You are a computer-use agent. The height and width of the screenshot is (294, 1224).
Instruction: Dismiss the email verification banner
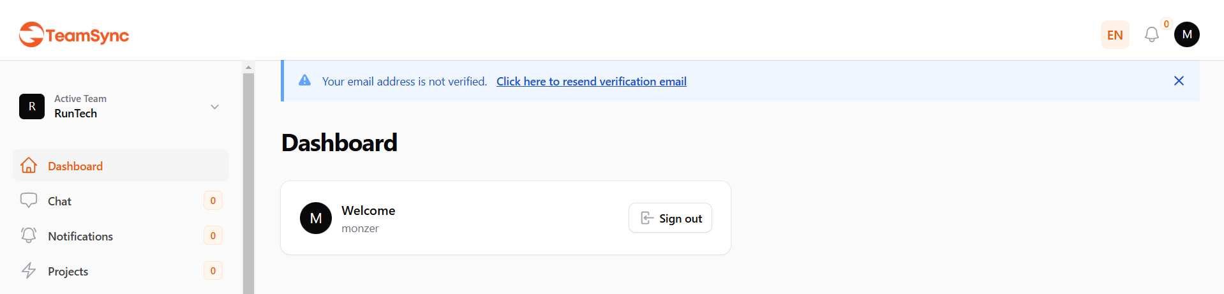[x=1178, y=81]
